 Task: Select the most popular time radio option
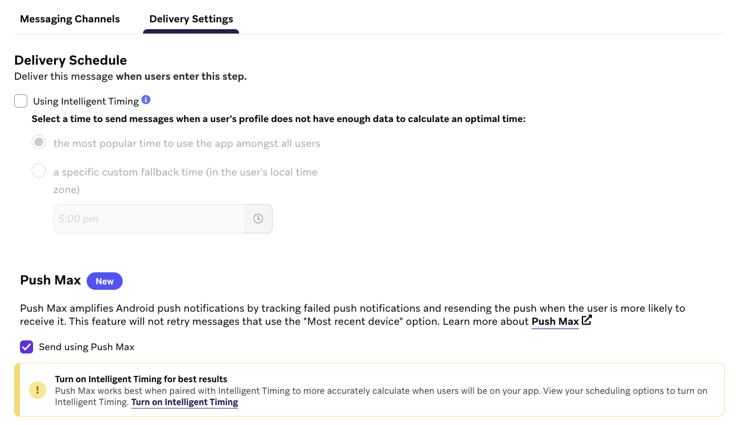[x=38, y=142]
